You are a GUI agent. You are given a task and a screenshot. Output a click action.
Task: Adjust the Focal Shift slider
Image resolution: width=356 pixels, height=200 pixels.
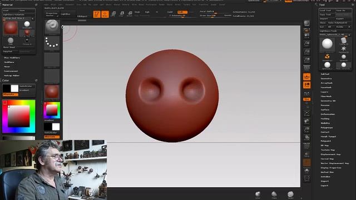[215, 12]
